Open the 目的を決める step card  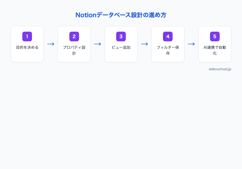click(x=27, y=44)
